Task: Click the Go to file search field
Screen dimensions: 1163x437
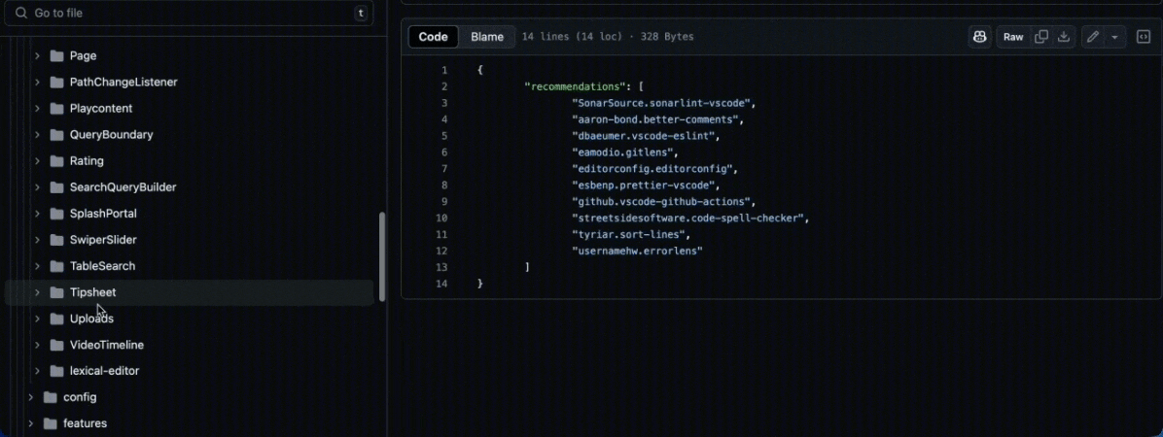Action: tap(189, 13)
